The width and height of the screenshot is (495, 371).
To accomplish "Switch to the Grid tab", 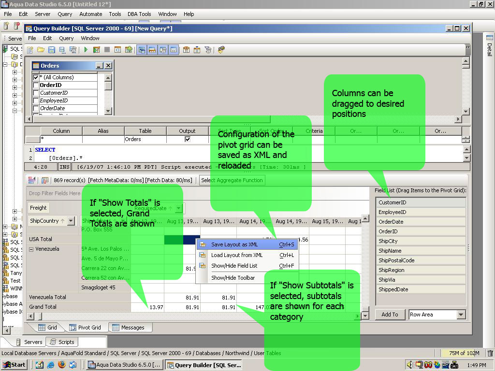I will 47,328.
